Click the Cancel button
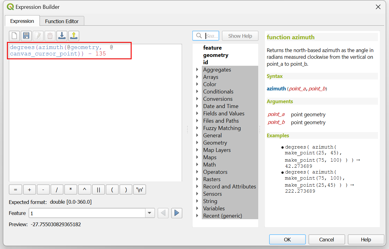The image size is (389, 249). (x=327, y=240)
